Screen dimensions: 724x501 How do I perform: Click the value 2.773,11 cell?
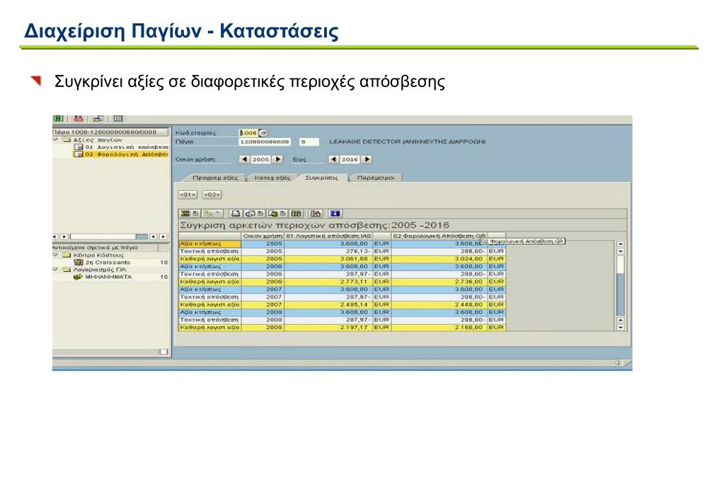point(329,282)
